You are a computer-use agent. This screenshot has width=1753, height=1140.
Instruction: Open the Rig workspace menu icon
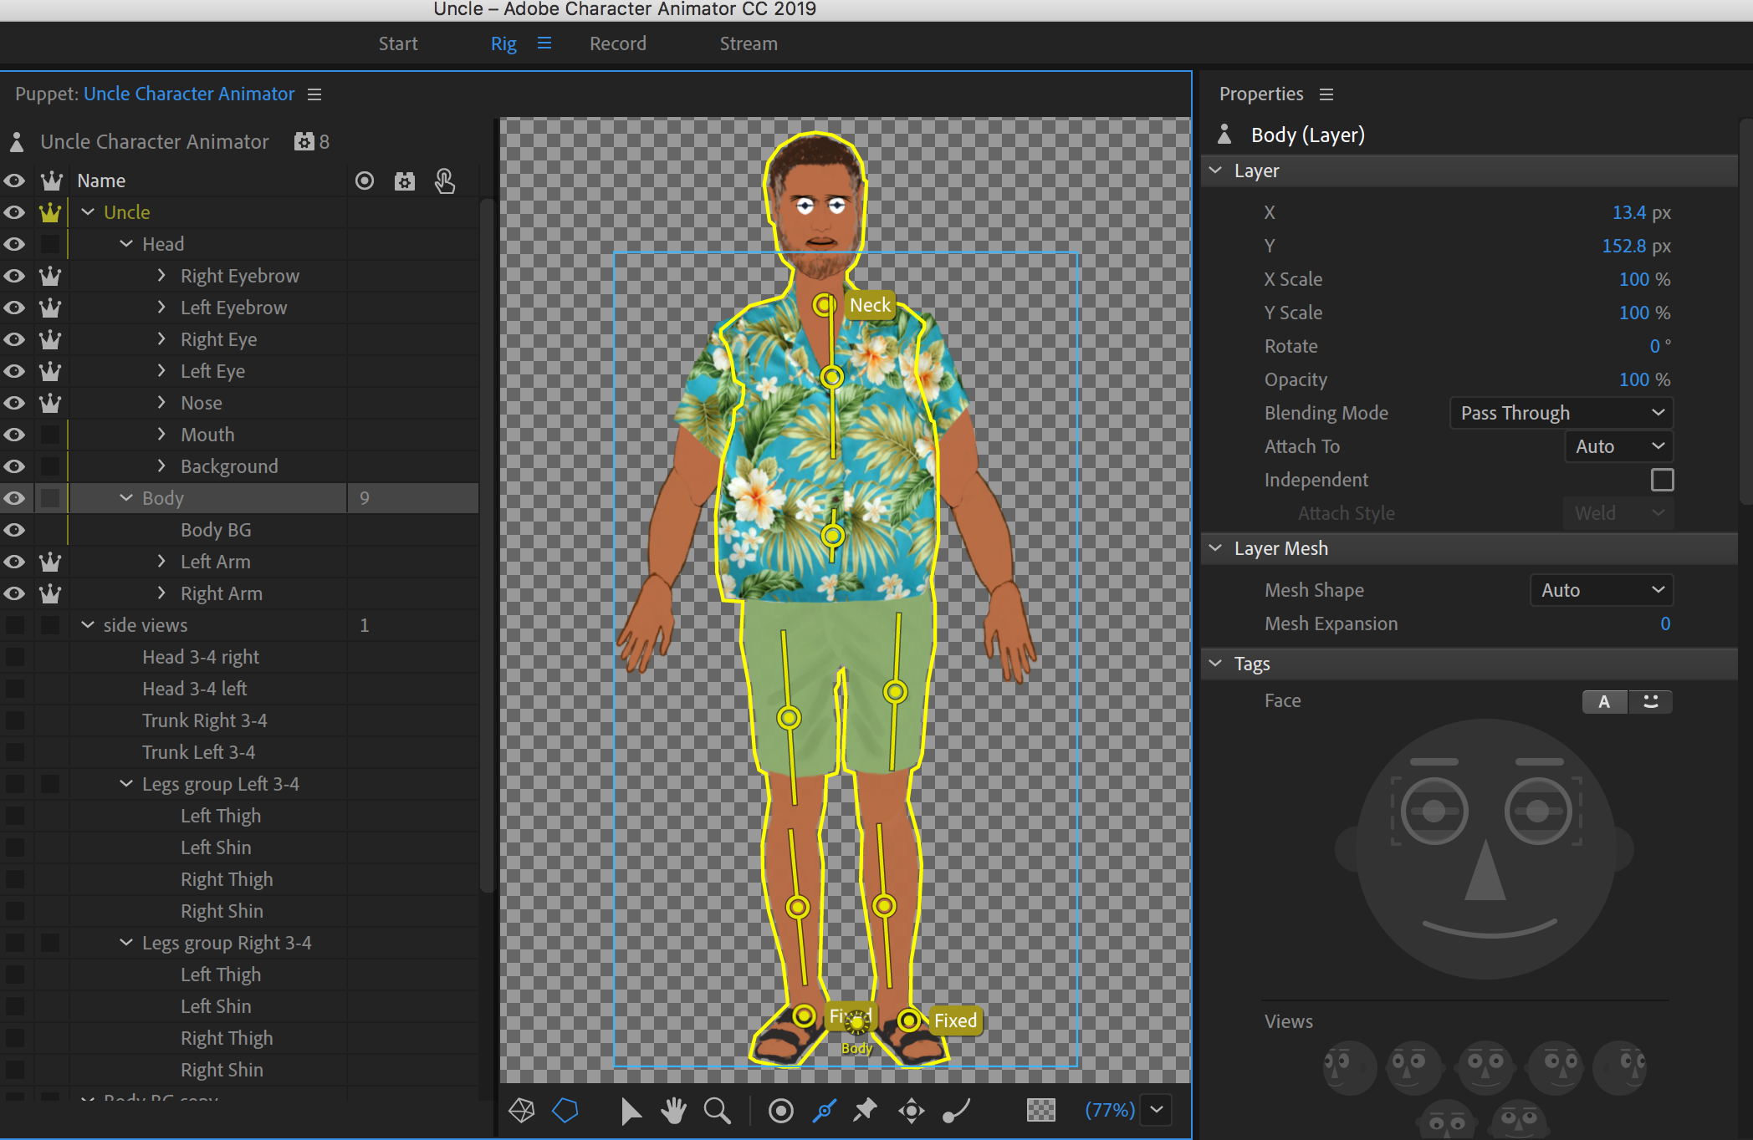tap(544, 43)
